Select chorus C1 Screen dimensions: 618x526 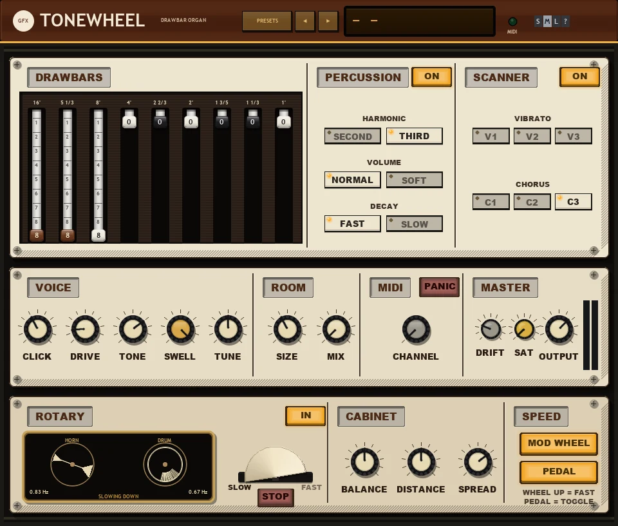[x=491, y=202]
